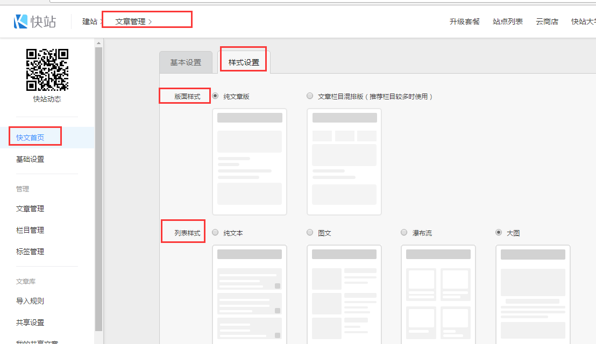Open the 云商店 link

pyautogui.click(x=547, y=21)
